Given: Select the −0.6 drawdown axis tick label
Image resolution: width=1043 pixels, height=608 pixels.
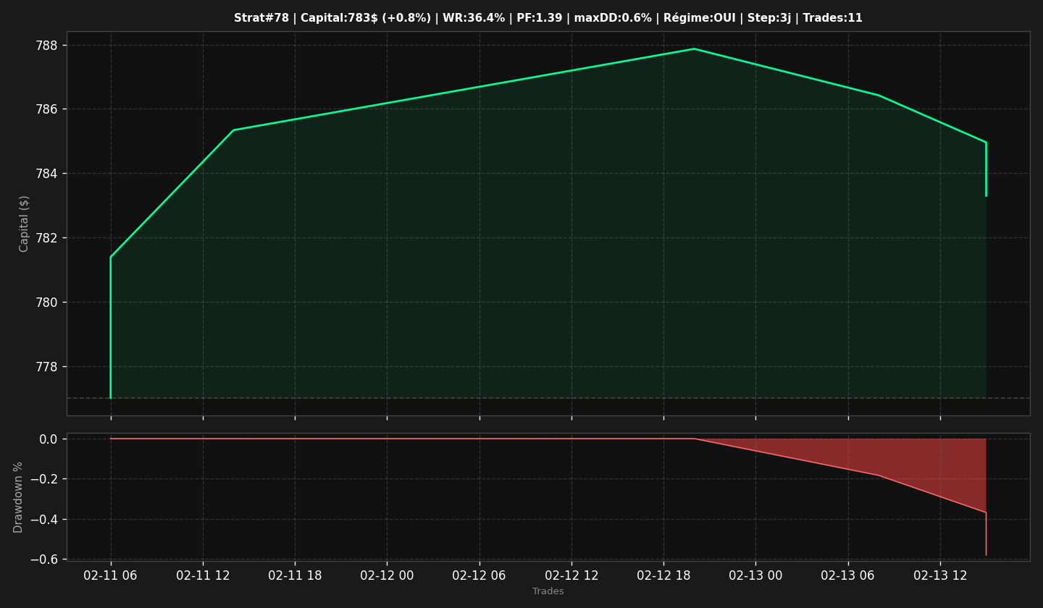Looking at the screenshot, I should (x=44, y=560).
